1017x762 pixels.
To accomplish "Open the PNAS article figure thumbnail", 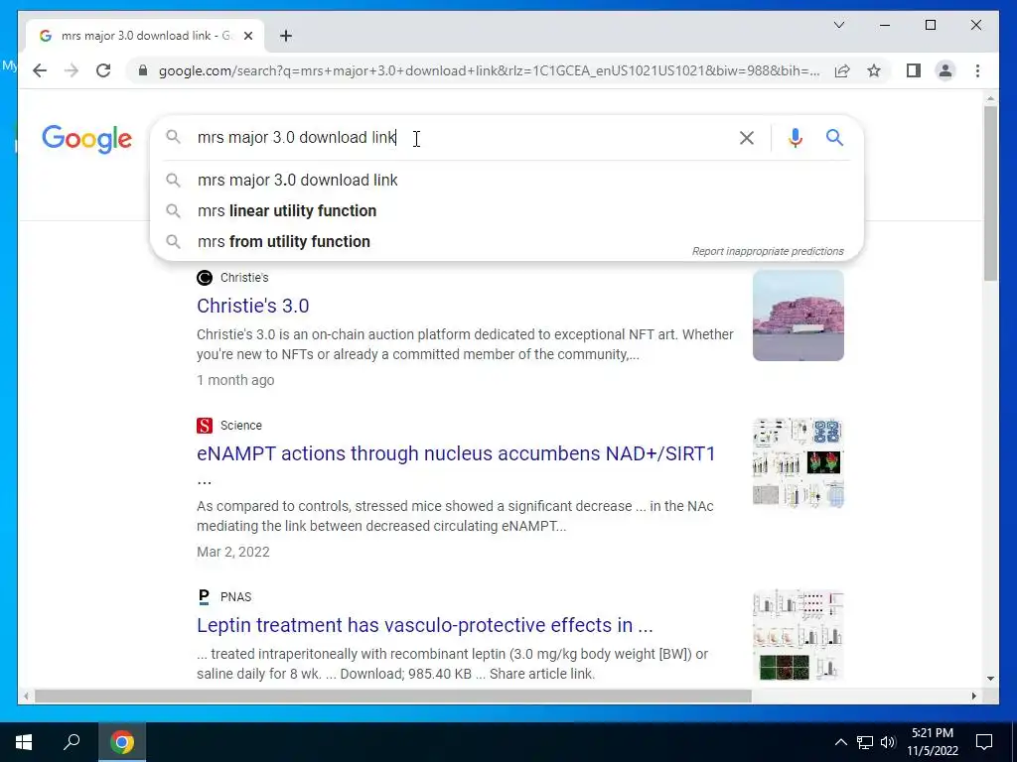I will 798,634.
